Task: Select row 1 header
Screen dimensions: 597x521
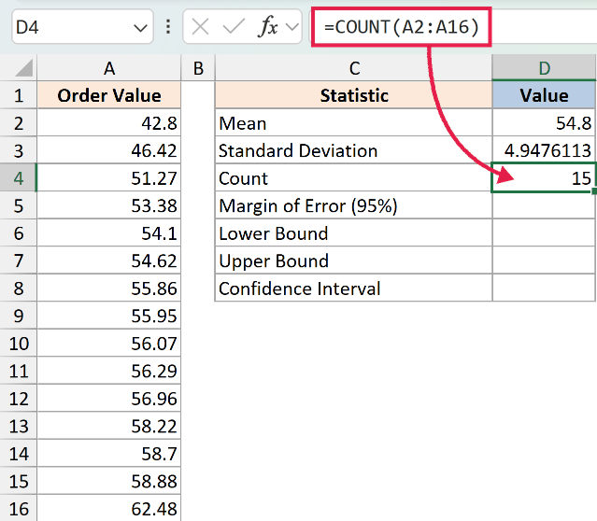Action: pos(19,95)
